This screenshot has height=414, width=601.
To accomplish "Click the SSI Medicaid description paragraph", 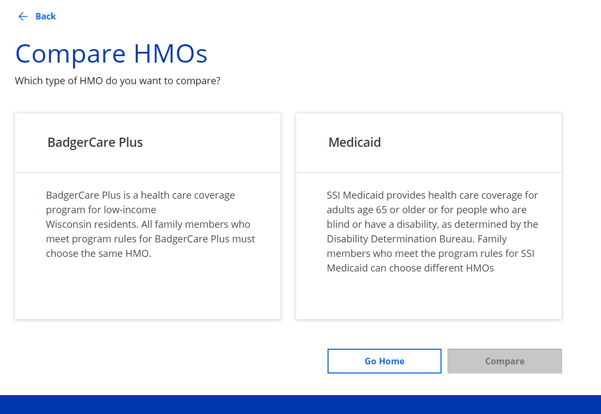I will pyautogui.click(x=432, y=232).
